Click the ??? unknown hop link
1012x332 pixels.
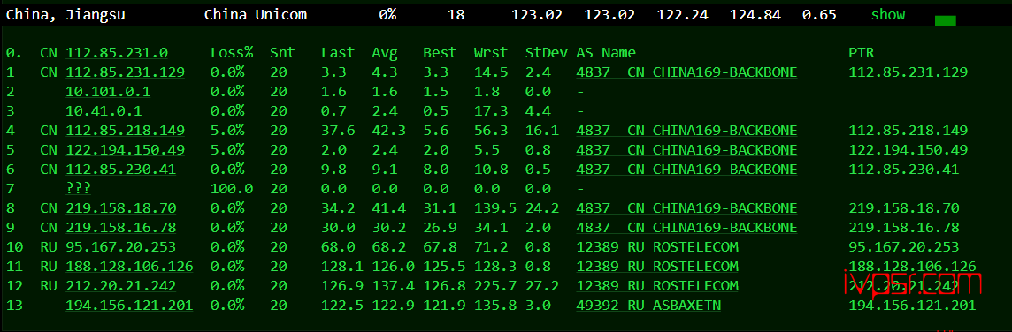coord(78,188)
